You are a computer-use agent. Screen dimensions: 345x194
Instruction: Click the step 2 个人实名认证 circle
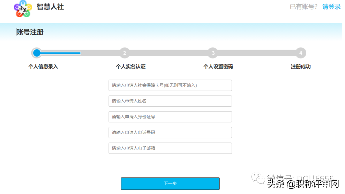[125, 53]
